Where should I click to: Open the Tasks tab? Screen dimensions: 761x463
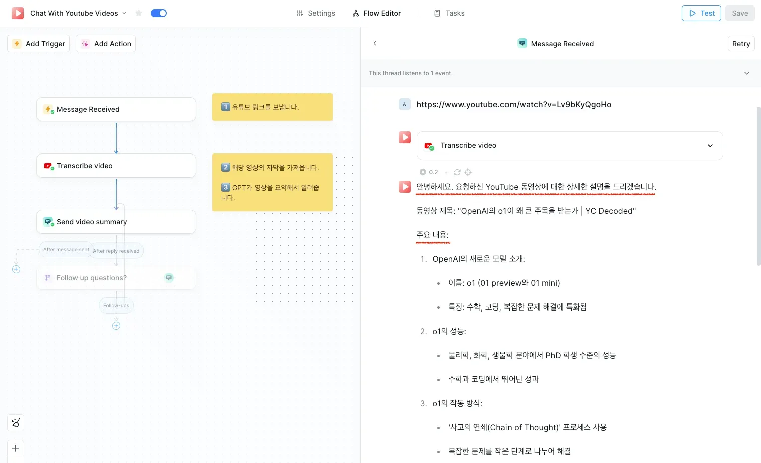[x=449, y=13]
